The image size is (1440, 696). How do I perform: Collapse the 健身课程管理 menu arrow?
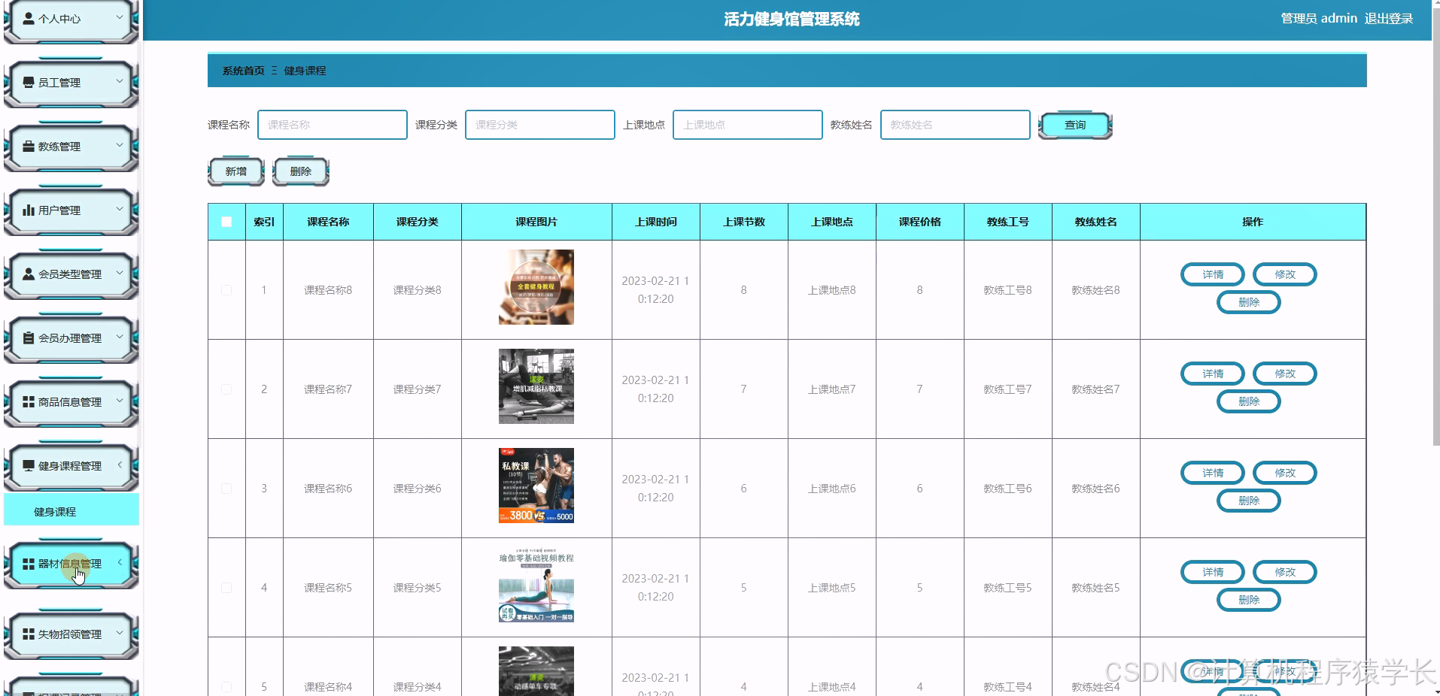click(x=119, y=465)
